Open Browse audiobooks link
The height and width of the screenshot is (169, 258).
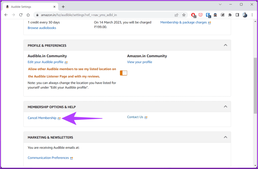(x=42, y=28)
